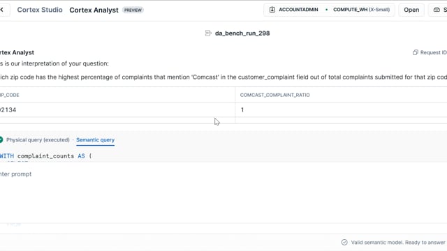The width and height of the screenshot is (447, 251).
Task: Click the da_bench_run_298 model name
Action: [242, 33]
